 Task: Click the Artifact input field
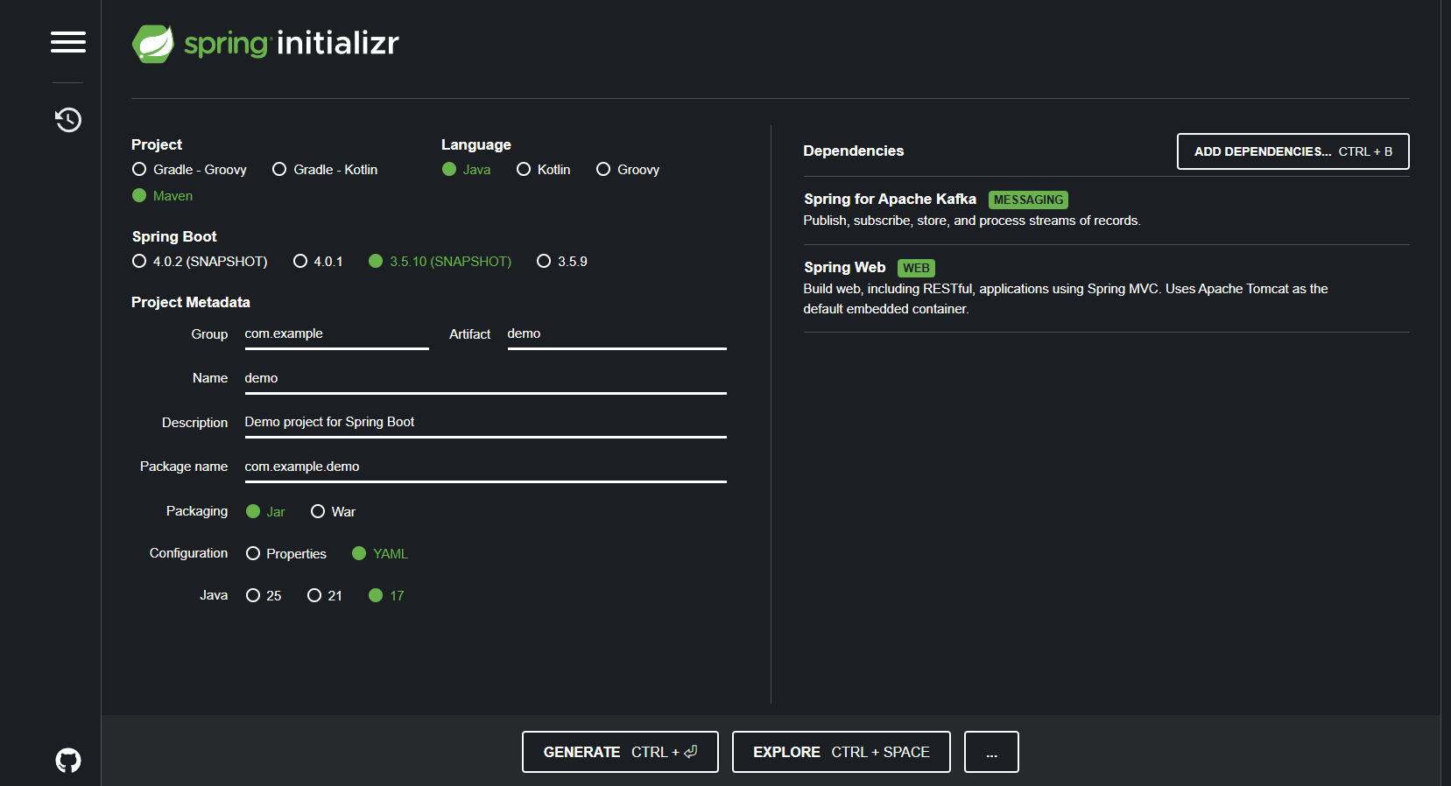pos(616,334)
